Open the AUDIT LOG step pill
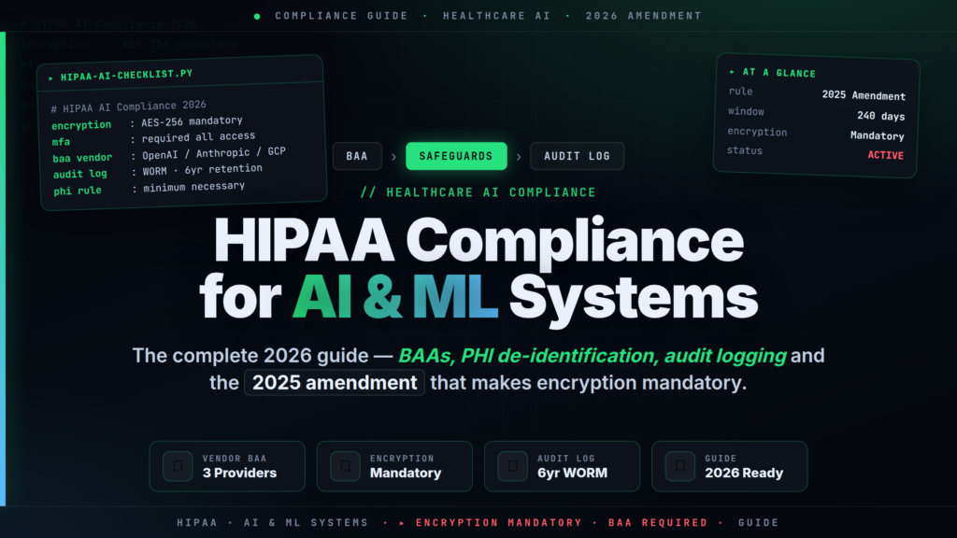Image resolution: width=957 pixels, height=538 pixels. (x=577, y=156)
